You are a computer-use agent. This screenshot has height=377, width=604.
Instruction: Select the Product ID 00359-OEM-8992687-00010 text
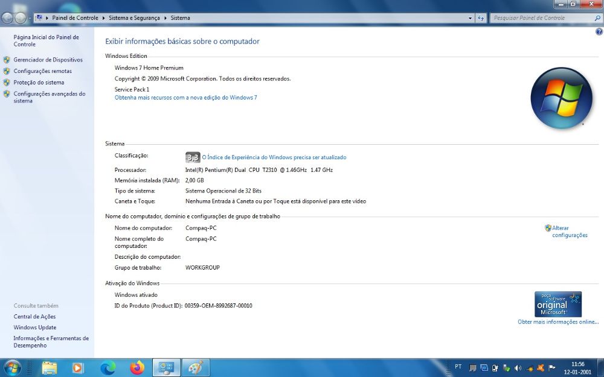pos(219,305)
